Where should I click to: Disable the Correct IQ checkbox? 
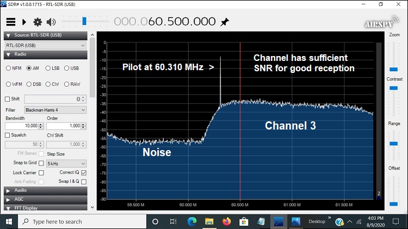click(83, 172)
